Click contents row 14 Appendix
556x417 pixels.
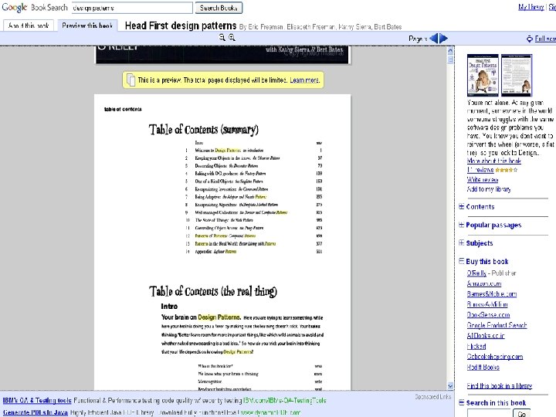253,252
